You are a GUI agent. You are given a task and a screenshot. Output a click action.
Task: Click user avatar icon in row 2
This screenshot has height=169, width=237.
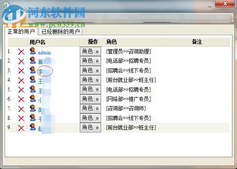point(33,60)
